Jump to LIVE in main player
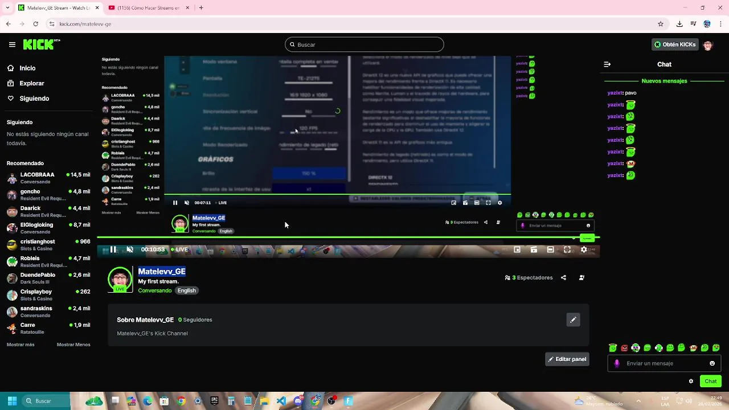Screen dimensions: 729x410 pos(179,249)
